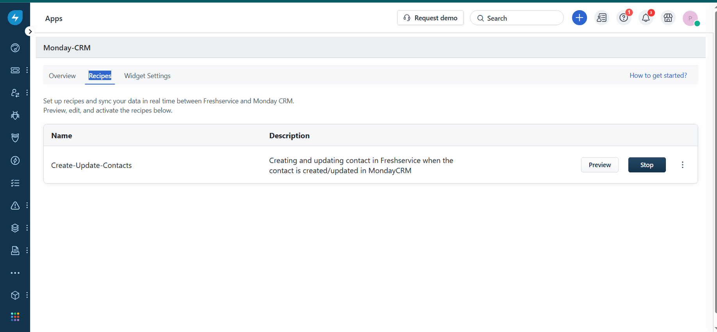Open the Tasks checklist icon in sidebar
Image resolution: width=717 pixels, height=332 pixels.
pos(15,183)
